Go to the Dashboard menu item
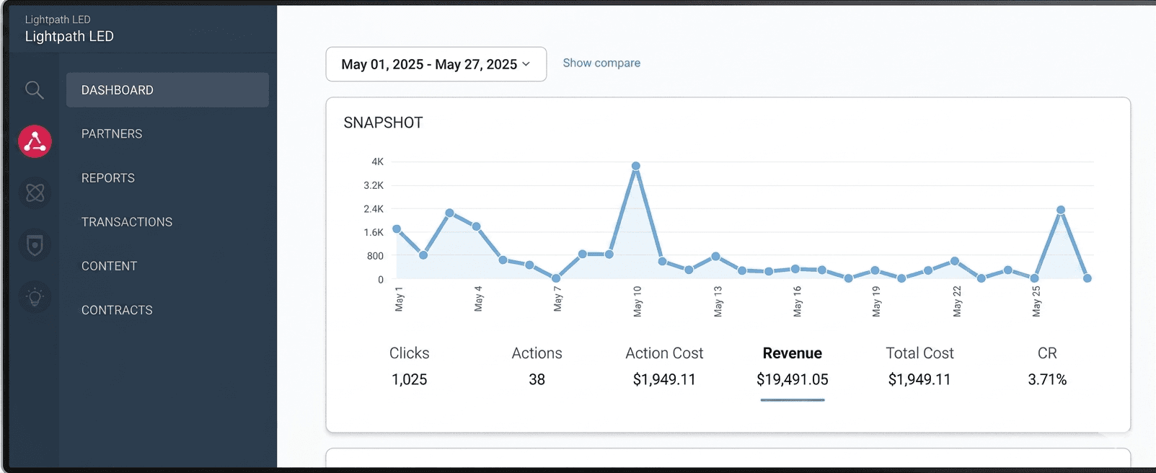The image size is (1156, 473). [x=167, y=90]
